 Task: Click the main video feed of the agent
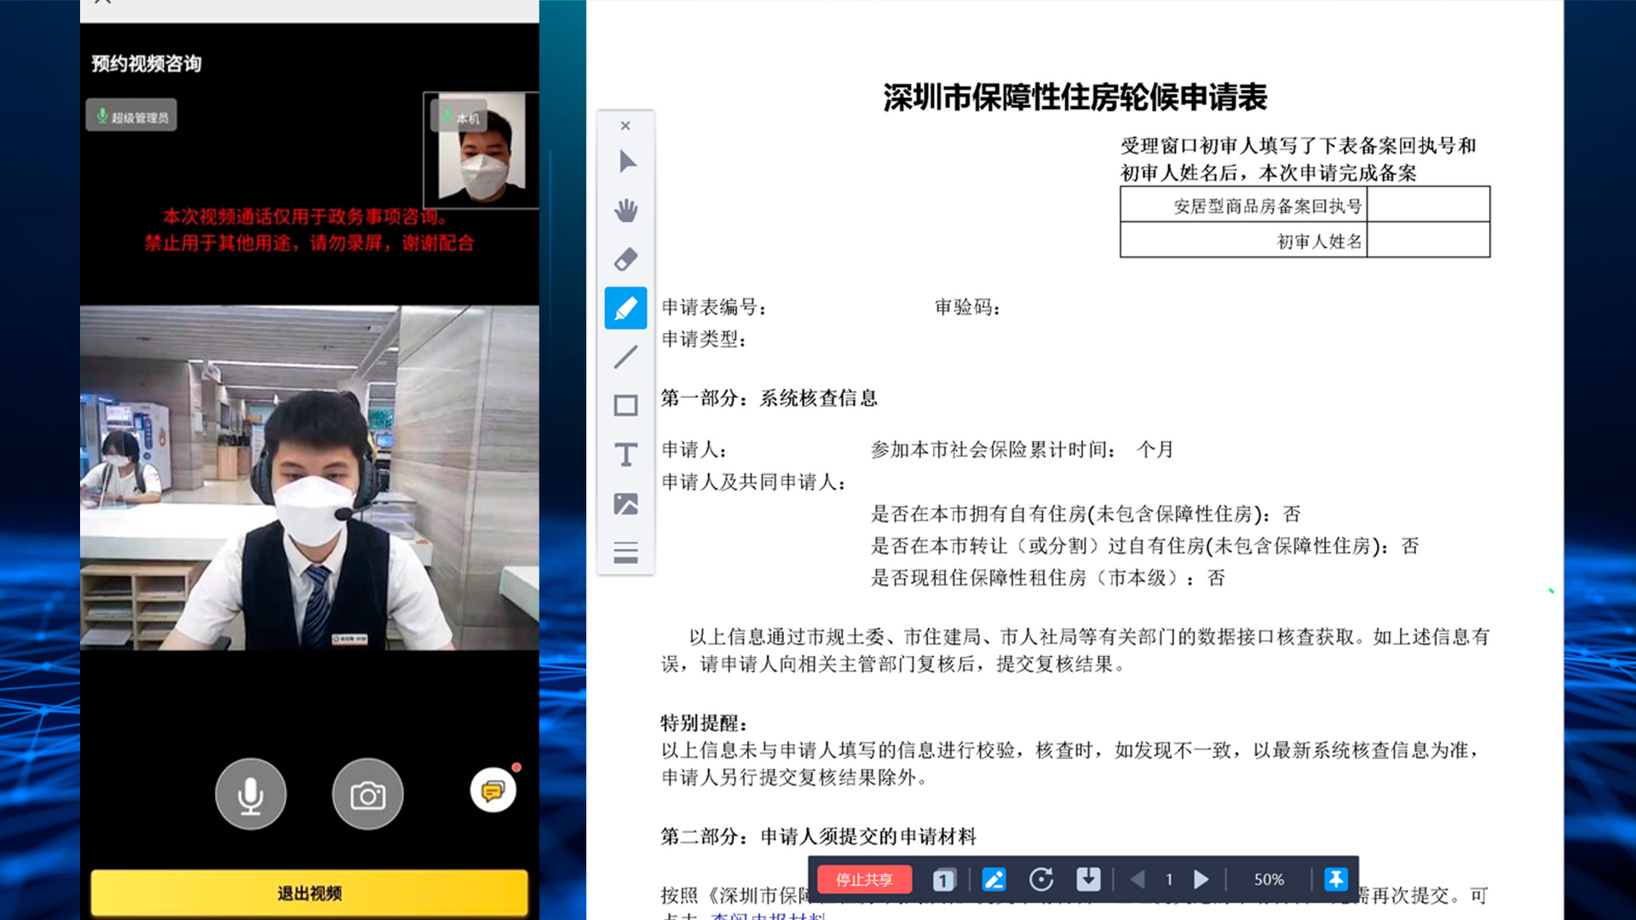click(309, 478)
